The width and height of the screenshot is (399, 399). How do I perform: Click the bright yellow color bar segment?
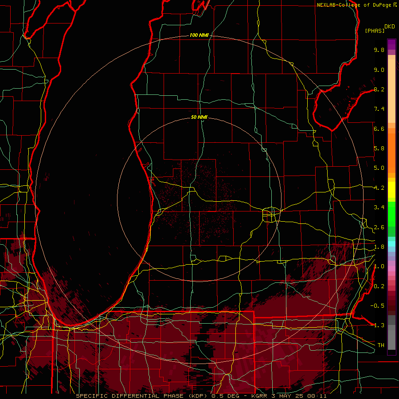pos(391,190)
